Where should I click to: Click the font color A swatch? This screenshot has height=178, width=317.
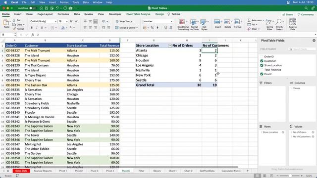click(70, 28)
